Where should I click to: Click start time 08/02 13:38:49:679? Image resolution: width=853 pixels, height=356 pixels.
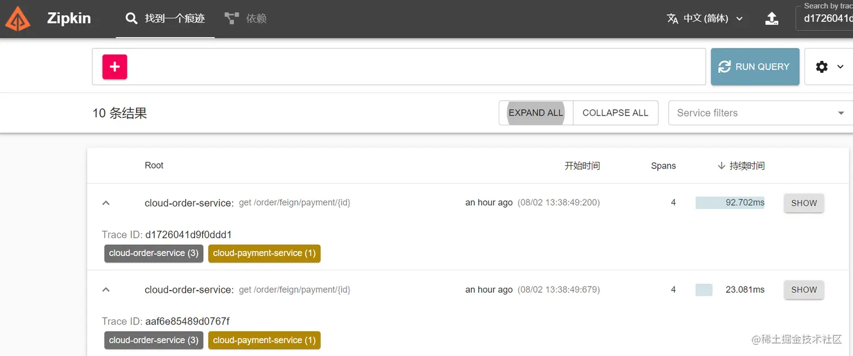pos(559,289)
